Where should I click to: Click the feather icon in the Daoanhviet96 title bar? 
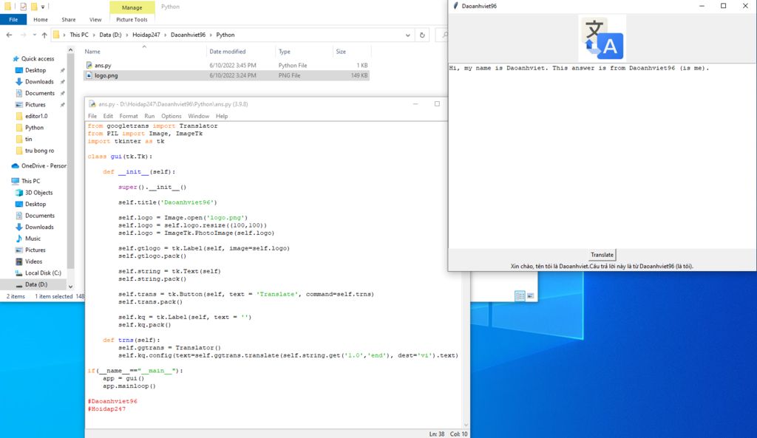click(455, 6)
